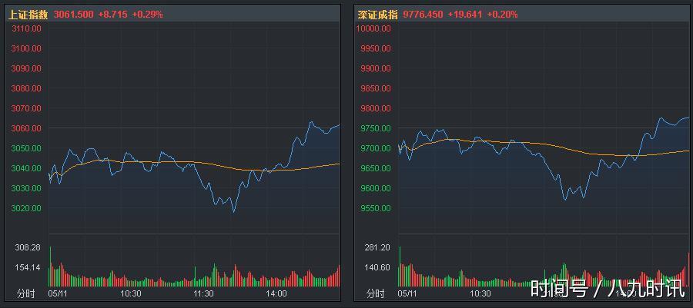Click the 深证成指 index title
This screenshot has height=308, width=693.
(378, 15)
